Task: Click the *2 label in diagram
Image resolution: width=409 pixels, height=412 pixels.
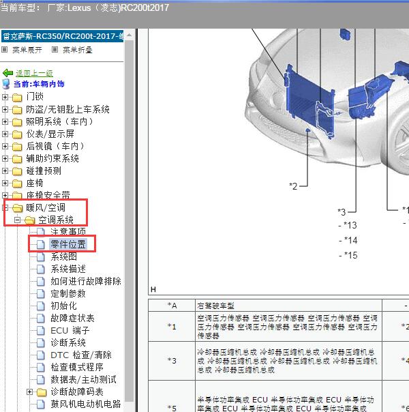Action: (x=293, y=186)
